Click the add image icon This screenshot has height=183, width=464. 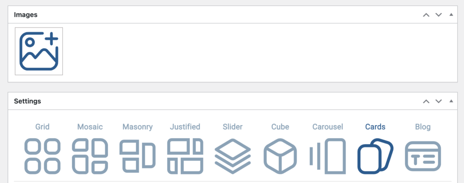[39, 51]
